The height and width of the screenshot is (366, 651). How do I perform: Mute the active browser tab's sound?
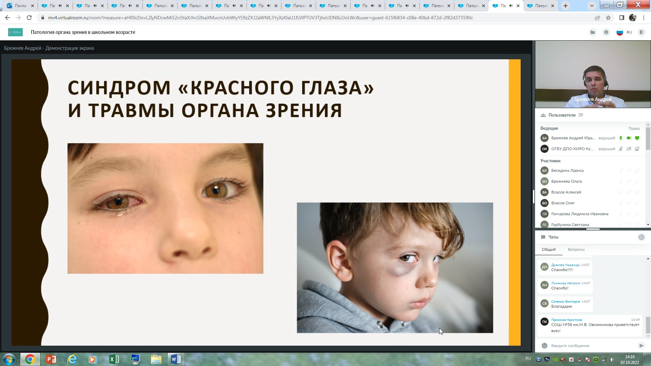[511, 6]
